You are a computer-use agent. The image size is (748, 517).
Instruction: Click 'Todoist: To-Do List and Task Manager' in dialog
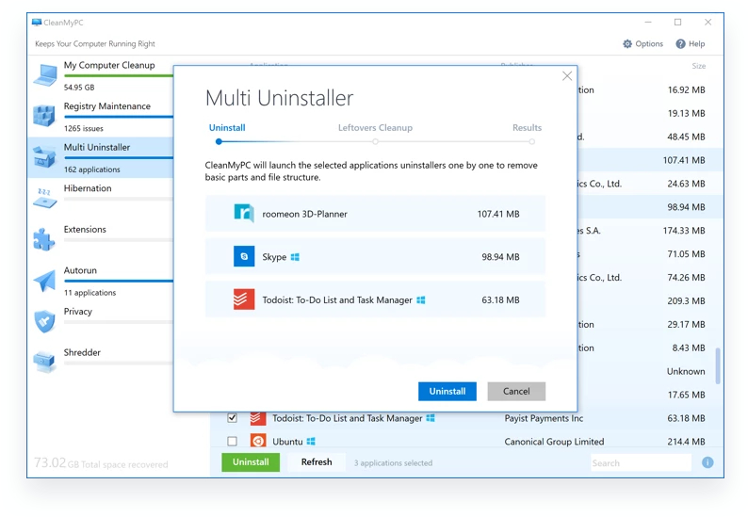pos(337,300)
